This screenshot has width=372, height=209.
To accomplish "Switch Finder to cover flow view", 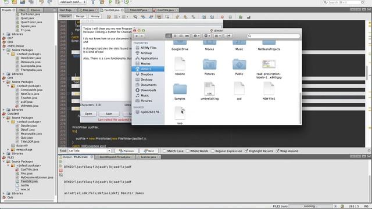I will (x=187, y=36).
